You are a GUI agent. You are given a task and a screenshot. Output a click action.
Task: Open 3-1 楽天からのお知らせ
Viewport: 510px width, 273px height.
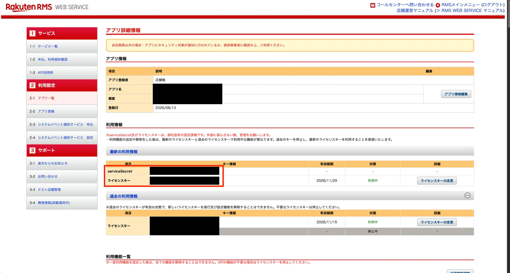(62, 163)
